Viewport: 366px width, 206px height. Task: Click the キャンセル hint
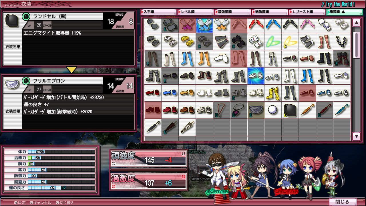41,203
